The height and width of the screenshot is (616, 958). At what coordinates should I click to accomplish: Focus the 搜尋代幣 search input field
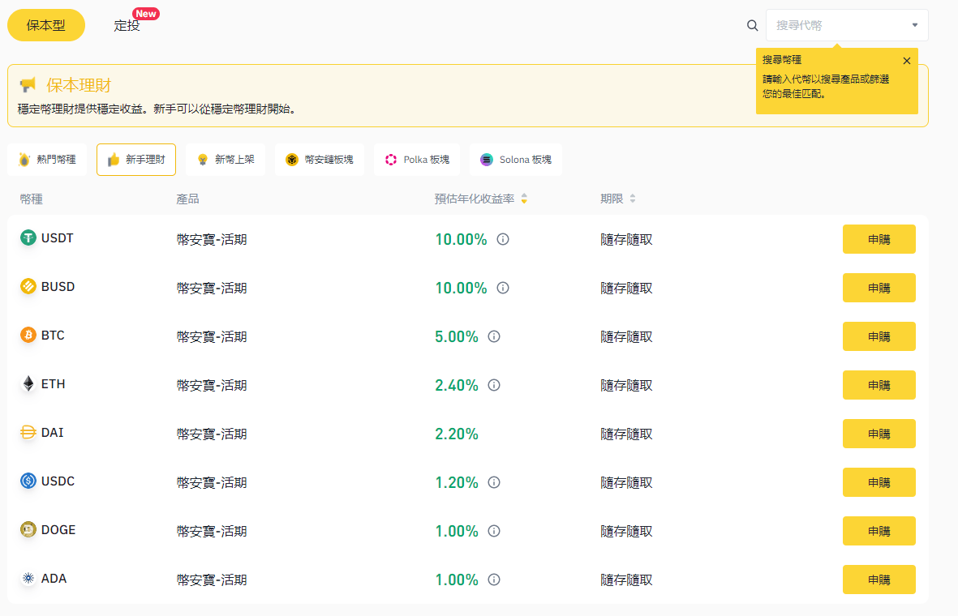click(836, 25)
